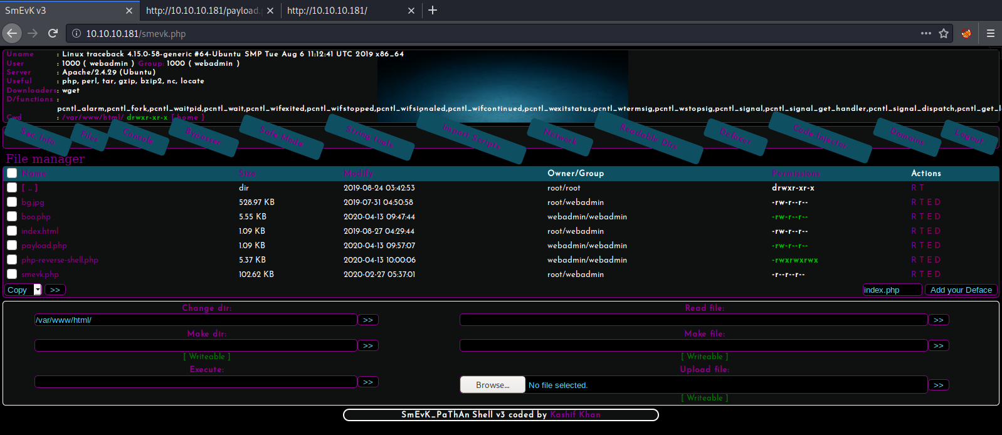Viewport: 1002px width, 435px height.
Task: Show site information for 10.10.10.181
Action: click(76, 33)
